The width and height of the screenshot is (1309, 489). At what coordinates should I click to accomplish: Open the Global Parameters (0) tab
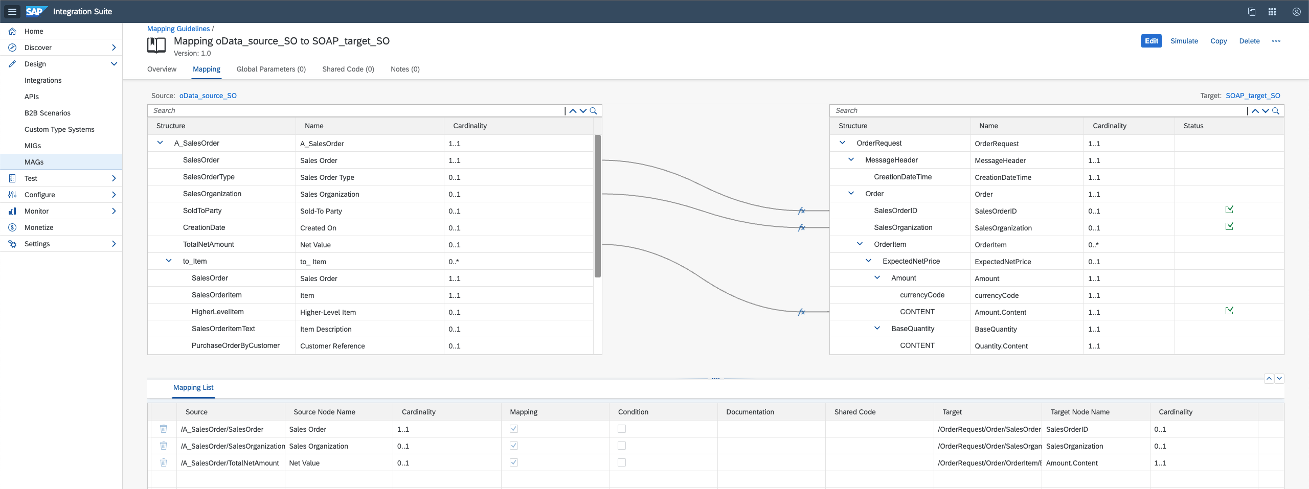[x=271, y=69]
